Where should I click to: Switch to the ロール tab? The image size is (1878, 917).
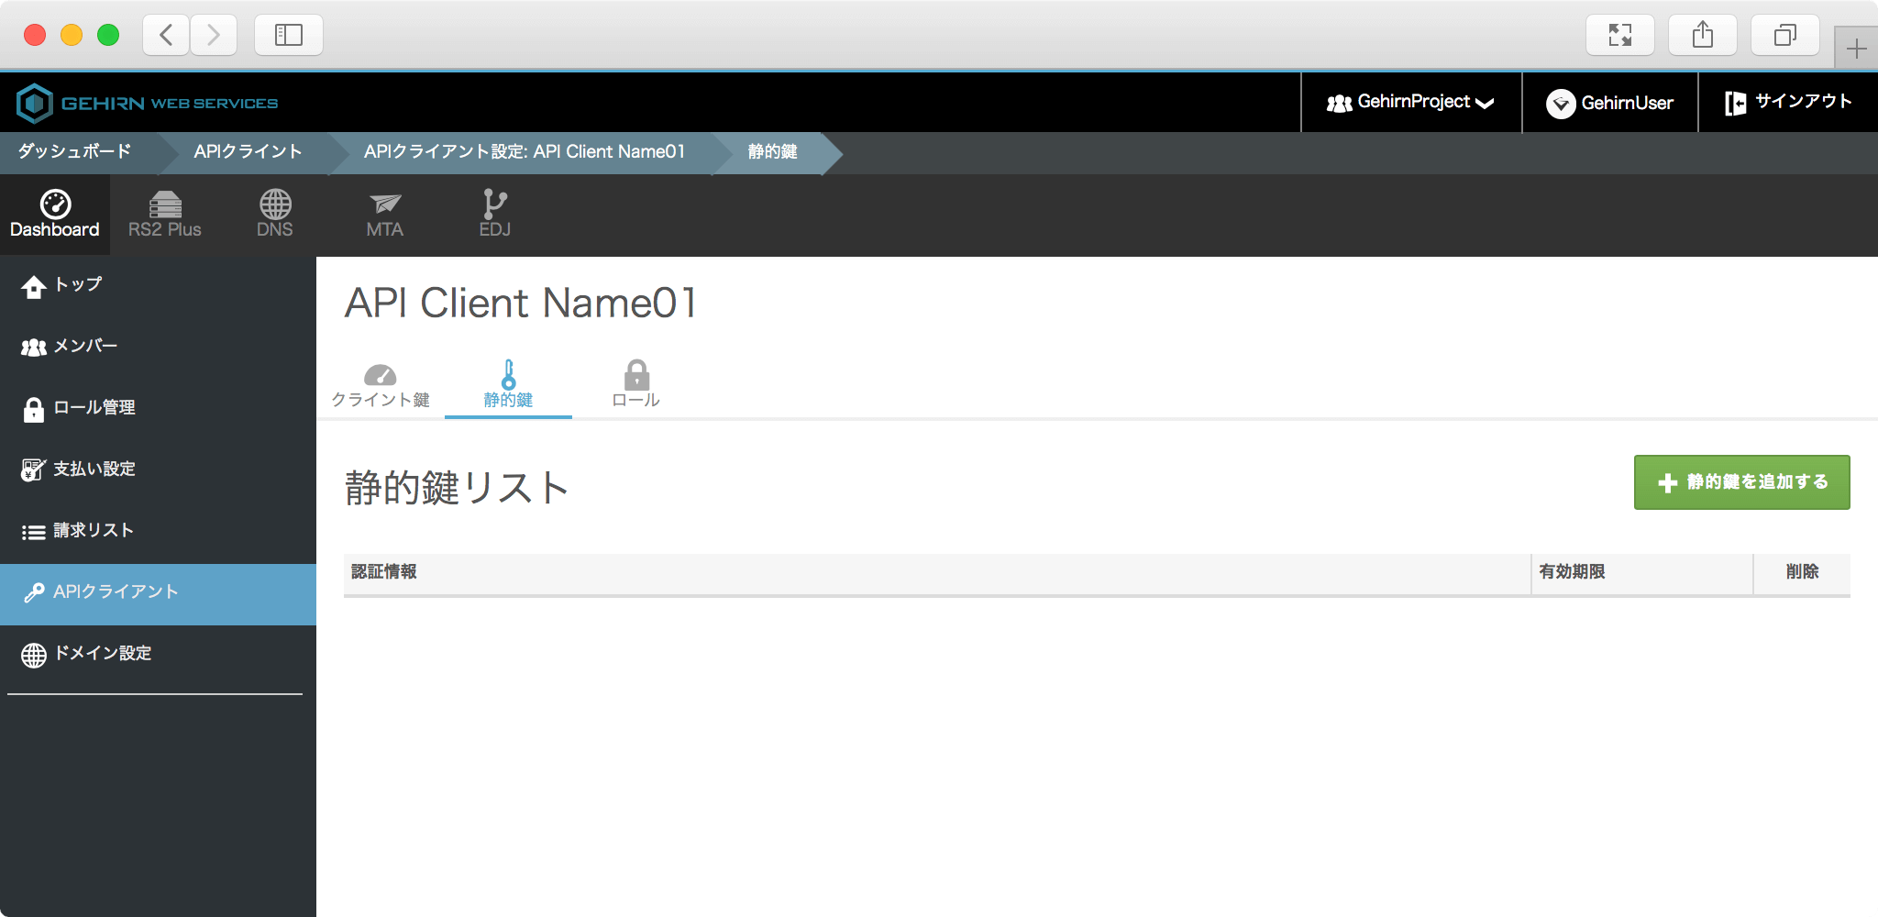pos(635,386)
